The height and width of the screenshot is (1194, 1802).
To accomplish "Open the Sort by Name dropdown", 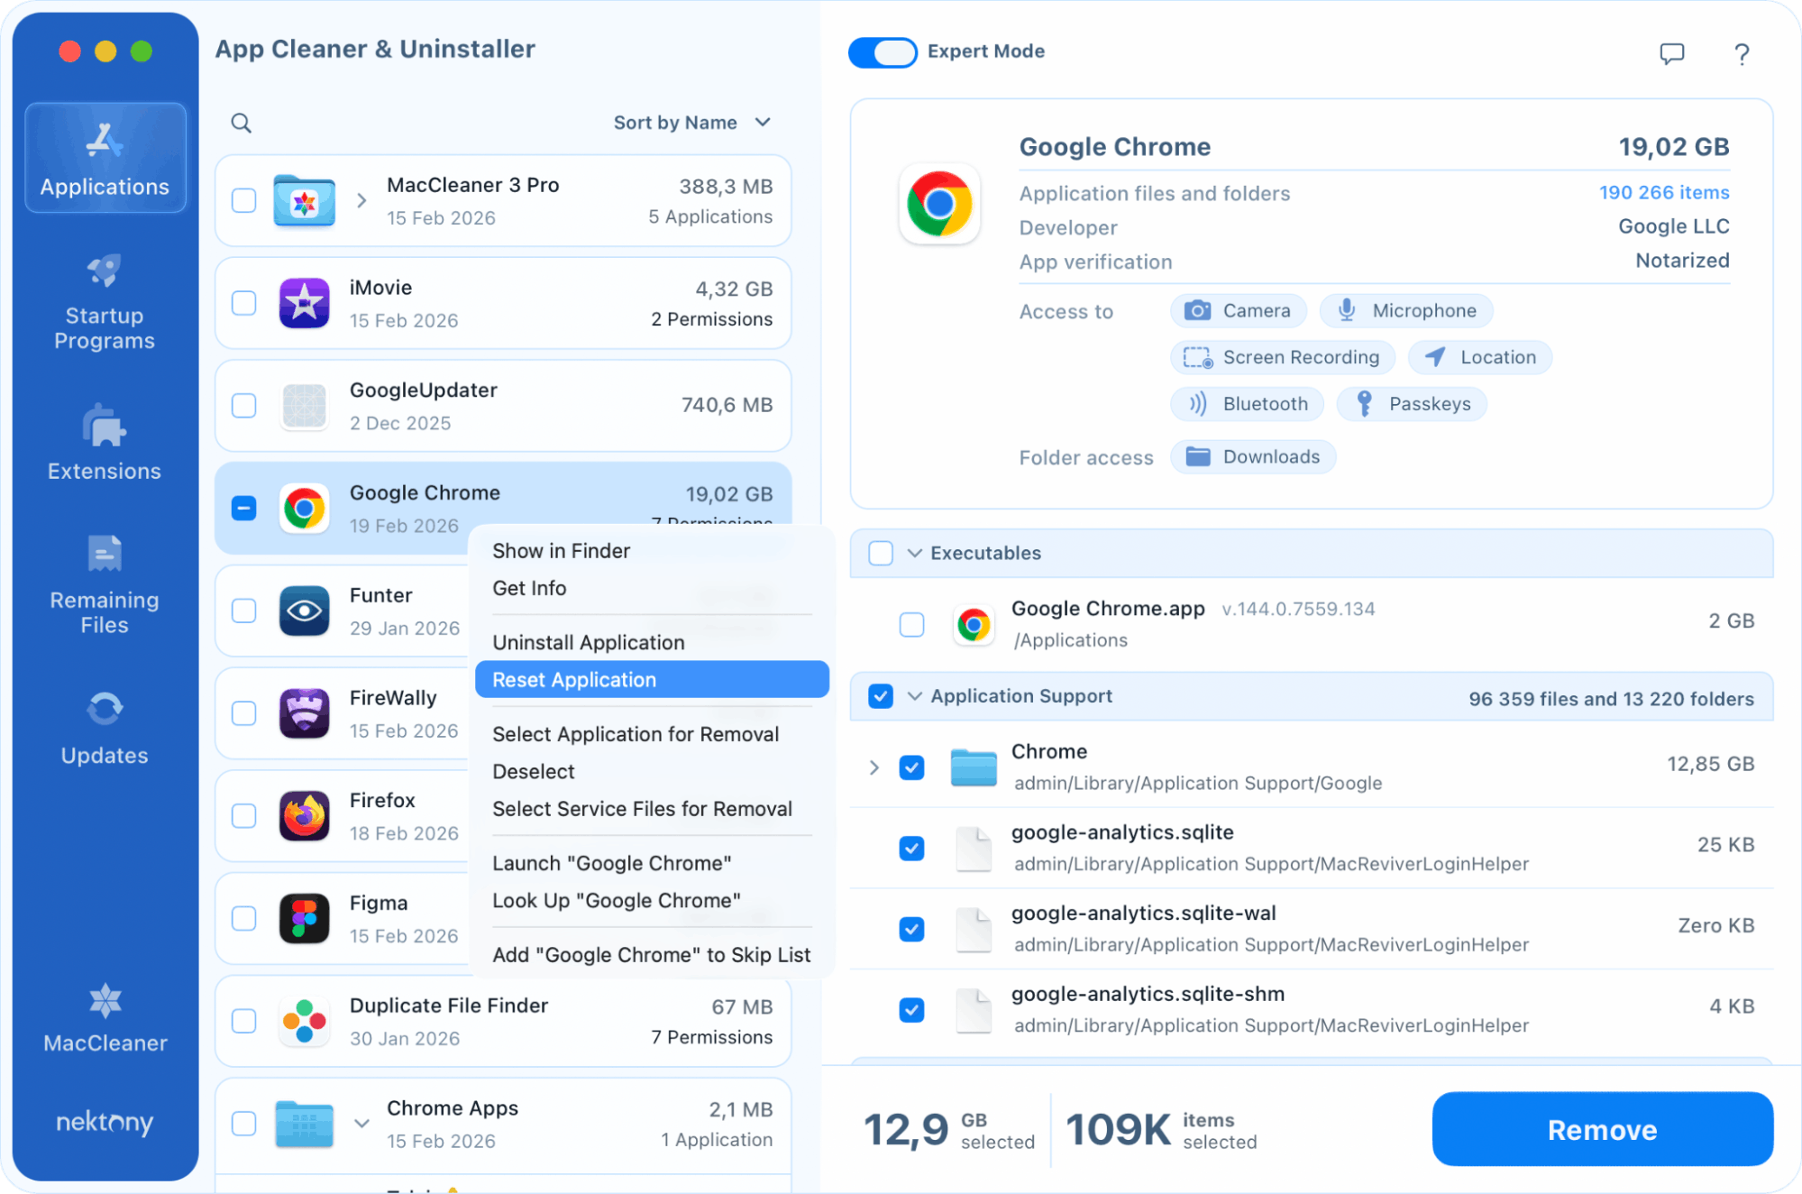I will click(x=691, y=123).
